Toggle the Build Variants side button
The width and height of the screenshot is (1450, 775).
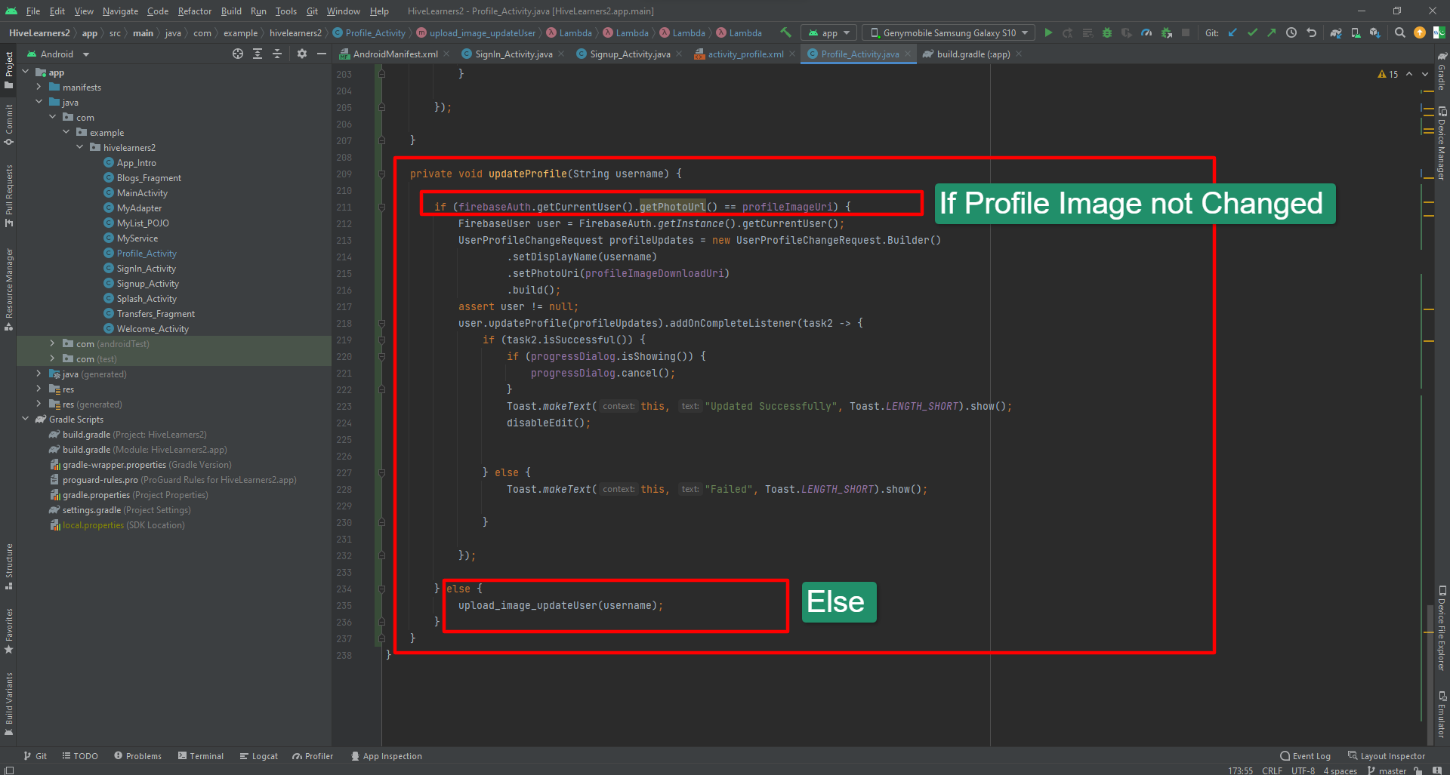8,704
